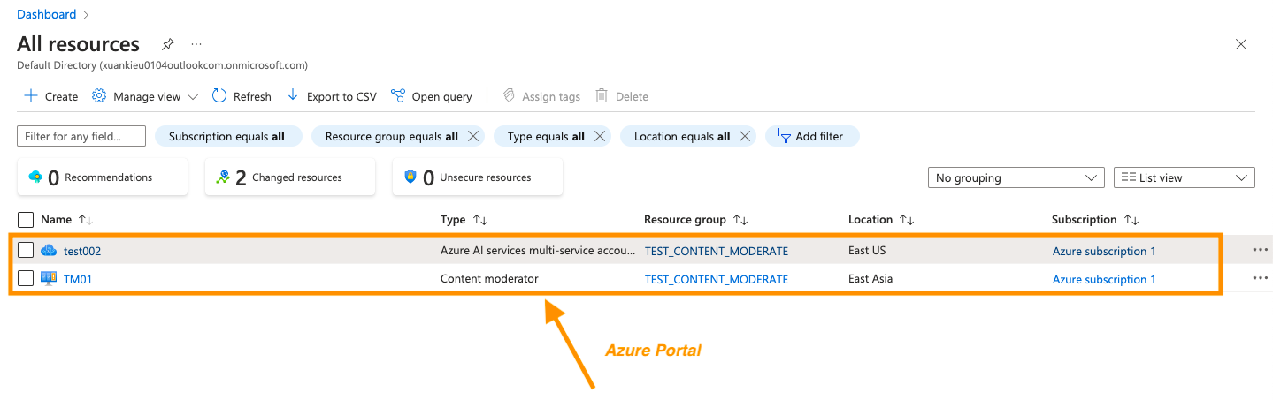The width and height of the screenshot is (1273, 400).
Task: Click the East Asia location cell
Action: point(870,278)
